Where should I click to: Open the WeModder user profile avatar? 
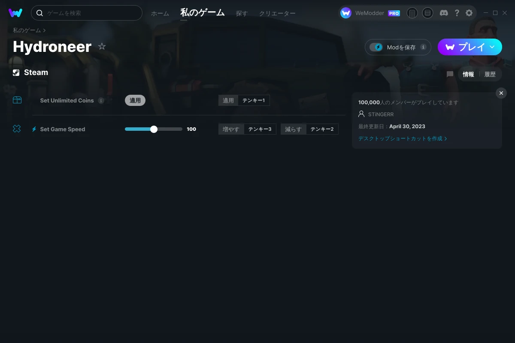pos(346,13)
